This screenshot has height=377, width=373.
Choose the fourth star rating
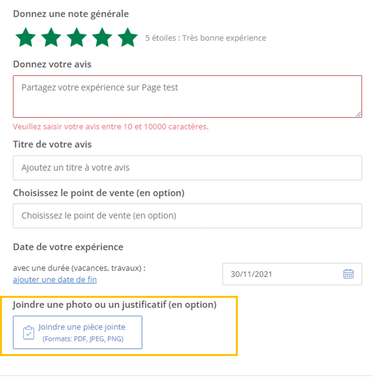102,37
